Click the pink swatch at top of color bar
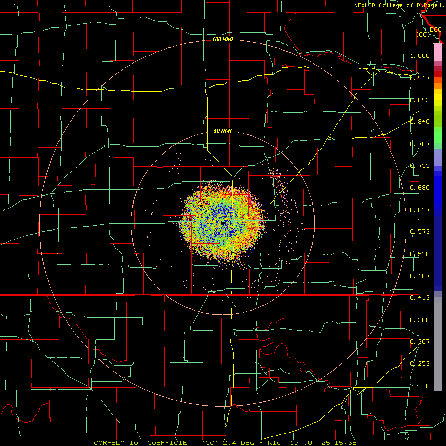Image resolution: width=446 pixels, height=446 pixels. pos(438,53)
